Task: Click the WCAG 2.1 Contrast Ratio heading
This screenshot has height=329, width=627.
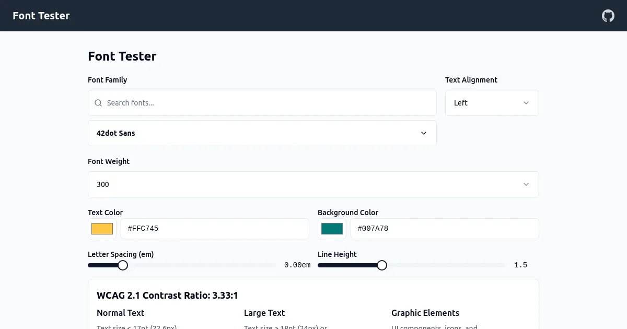Action: click(167, 296)
